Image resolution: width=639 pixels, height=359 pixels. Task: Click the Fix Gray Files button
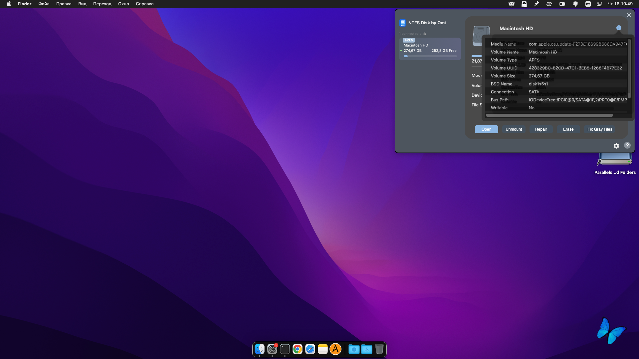[x=600, y=129]
